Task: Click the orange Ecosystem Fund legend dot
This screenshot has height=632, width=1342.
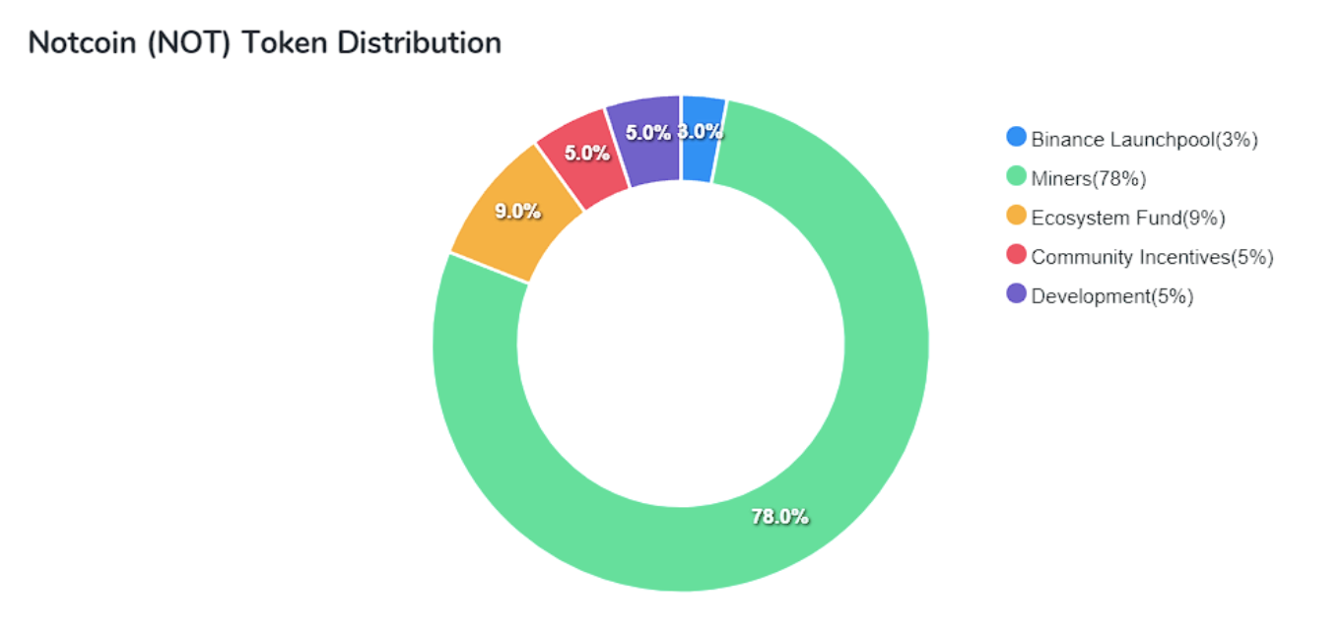Action: (x=1016, y=217)
